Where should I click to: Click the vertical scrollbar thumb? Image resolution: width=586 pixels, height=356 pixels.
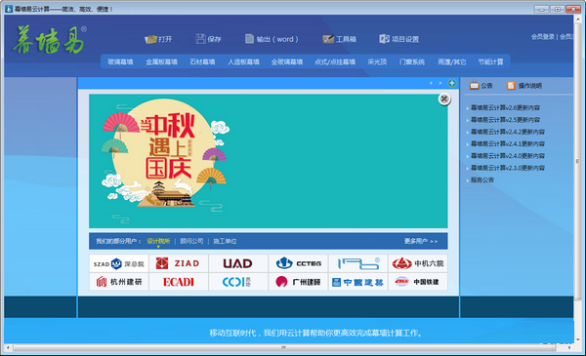[578, 161]
